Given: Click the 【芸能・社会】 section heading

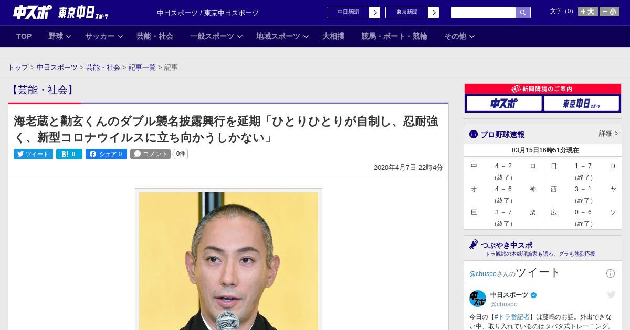Looking at the screenshot, I should (42, 90).
